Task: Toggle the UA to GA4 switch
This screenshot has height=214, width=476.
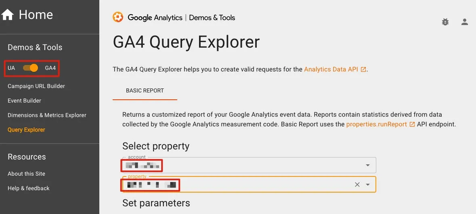Action: 31,68
